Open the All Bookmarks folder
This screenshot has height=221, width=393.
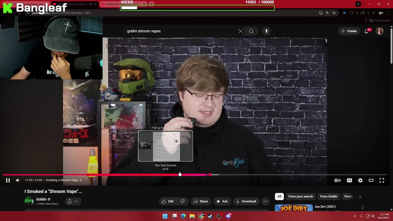(x=380, y=21)
